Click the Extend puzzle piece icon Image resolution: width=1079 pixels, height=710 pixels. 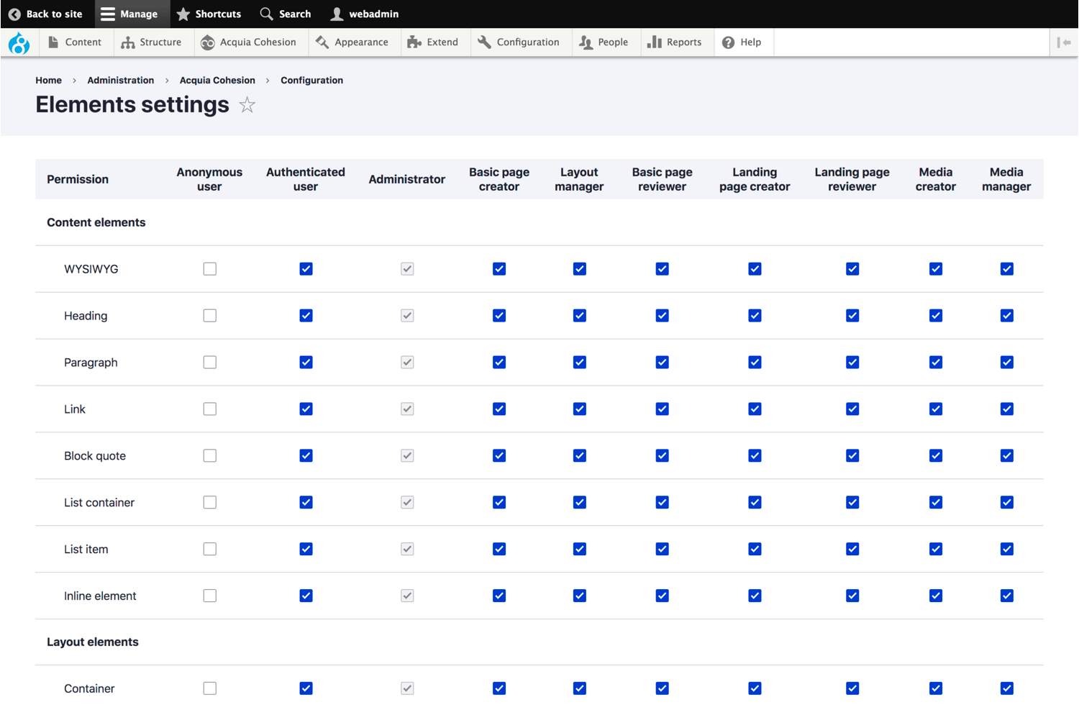click(x=414, y=42)
